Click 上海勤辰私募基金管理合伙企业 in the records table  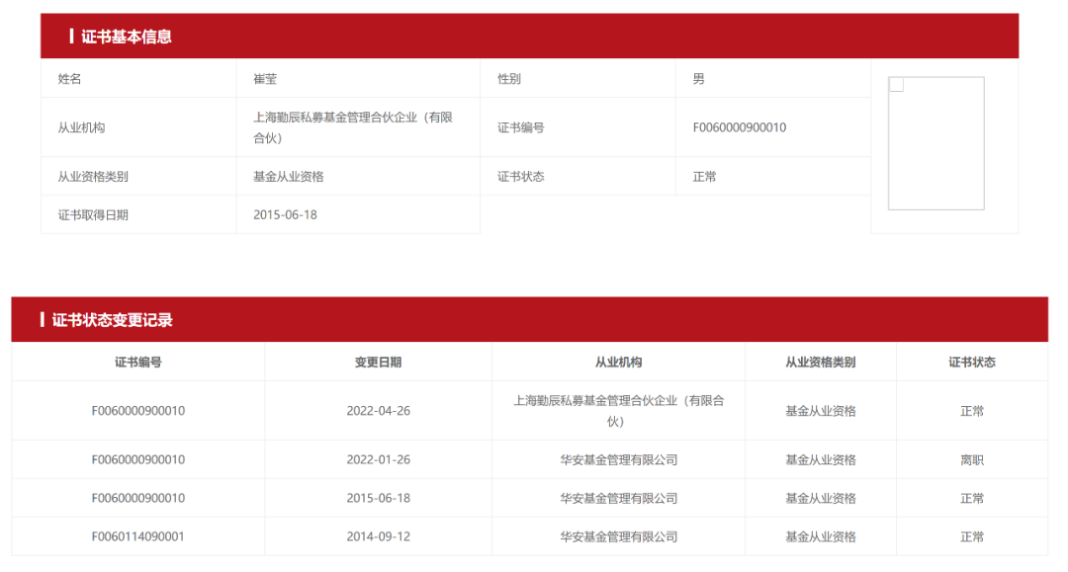pyautogui.click(x=618, y=411)
